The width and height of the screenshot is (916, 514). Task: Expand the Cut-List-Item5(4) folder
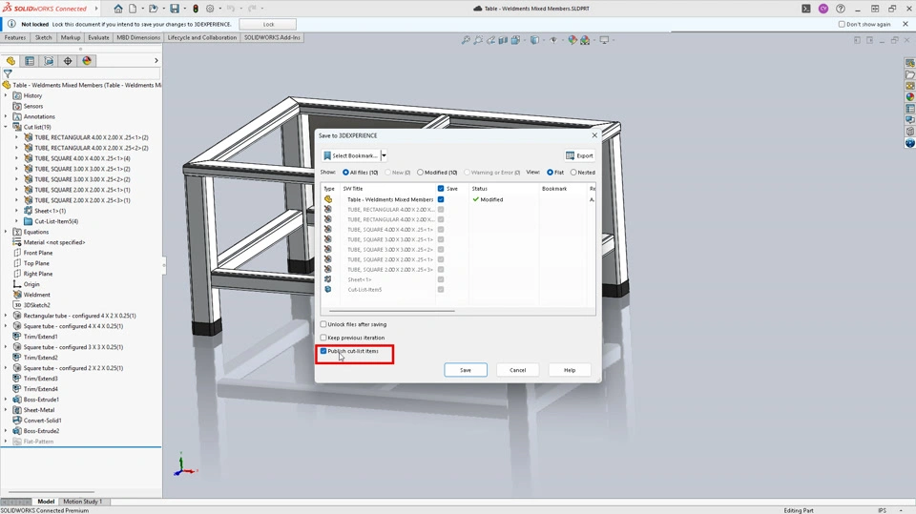tap(16, 221)
